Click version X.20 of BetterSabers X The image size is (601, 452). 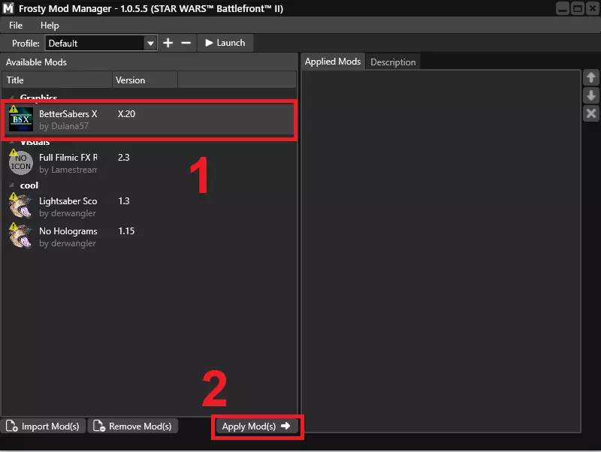pos(126,114)
